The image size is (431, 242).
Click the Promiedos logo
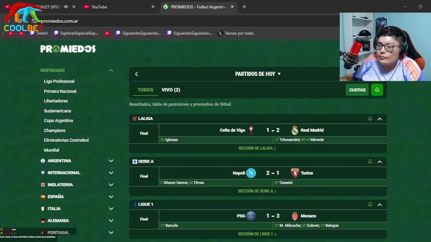pos(68,49)
